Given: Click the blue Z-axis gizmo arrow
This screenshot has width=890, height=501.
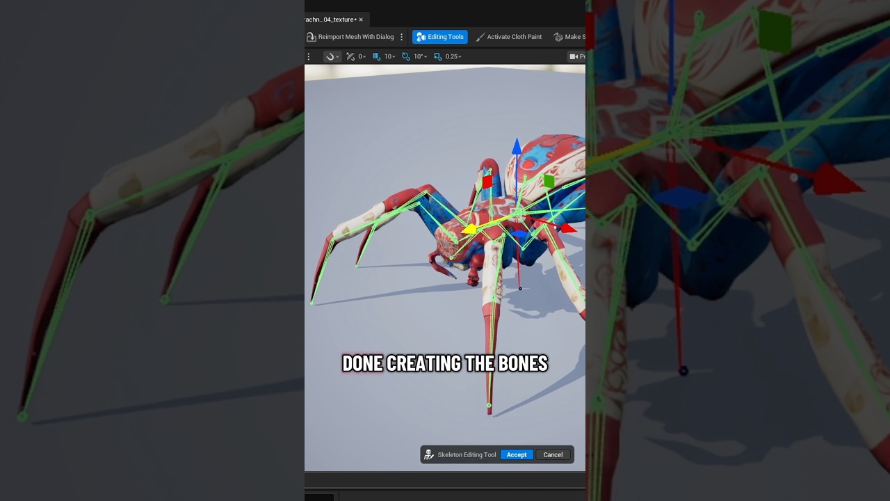Looking at the screenshot, I should [517, 146].
